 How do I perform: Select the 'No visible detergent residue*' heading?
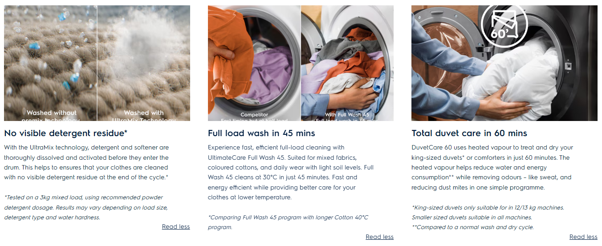(66, 133)
